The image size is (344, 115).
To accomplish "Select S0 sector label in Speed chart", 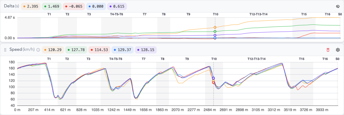I will (x=337, y=59).
